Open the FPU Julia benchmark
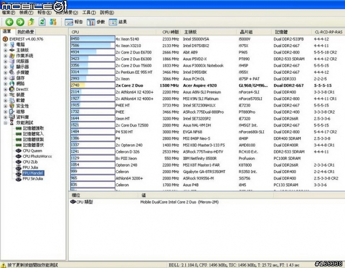Screen dimensions: 345x268 pyautogui.click(x=30, y=167)
